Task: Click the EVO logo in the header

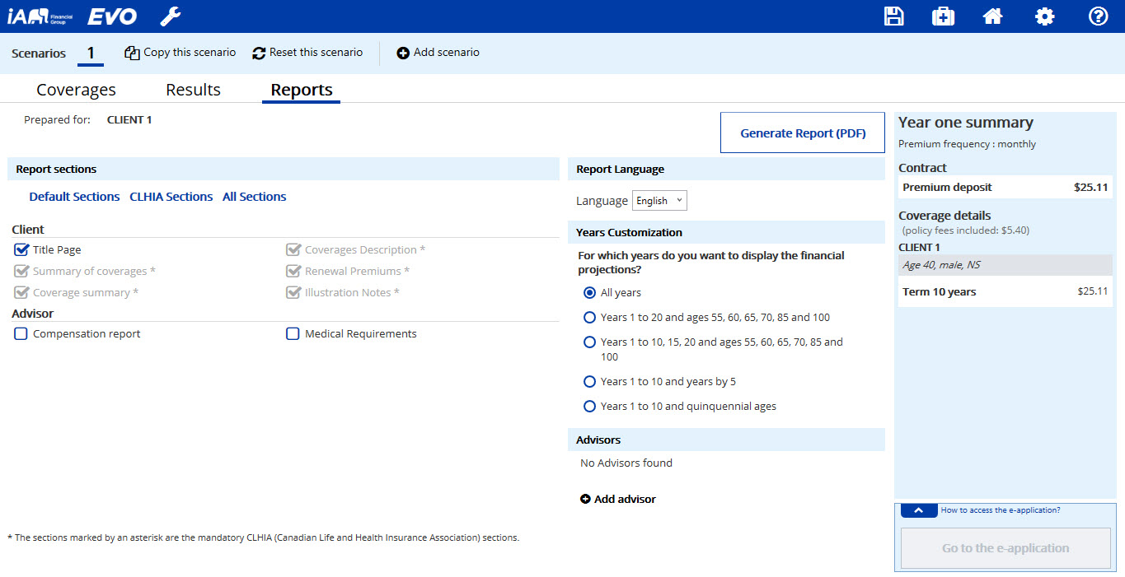Action: tap(112, 16)
